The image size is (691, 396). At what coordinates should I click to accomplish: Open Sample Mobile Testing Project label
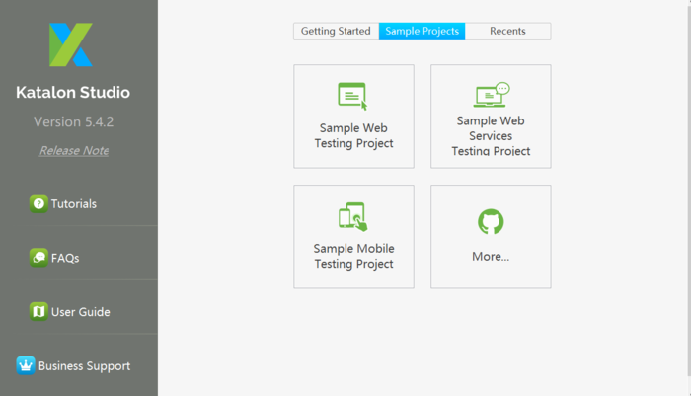(x=353, y=256)
